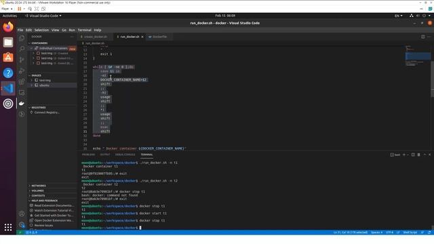Open Ubuntu Software from the dock
The height and width of the screenshot is (244, 434).
point(8,58)
